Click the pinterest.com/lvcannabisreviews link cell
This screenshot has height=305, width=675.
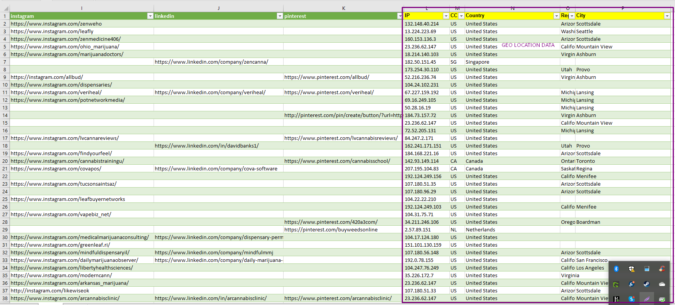(343, 138)
